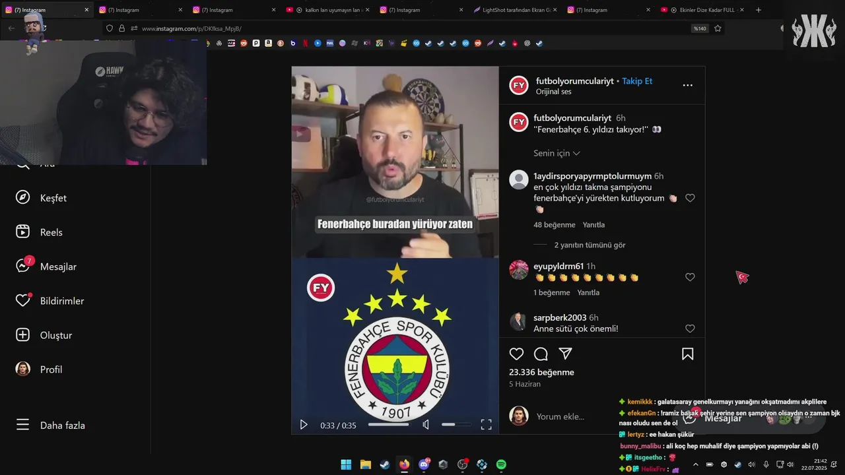Open eyupyldrm61 commenter avatar
845x475 pixels.
519,270
